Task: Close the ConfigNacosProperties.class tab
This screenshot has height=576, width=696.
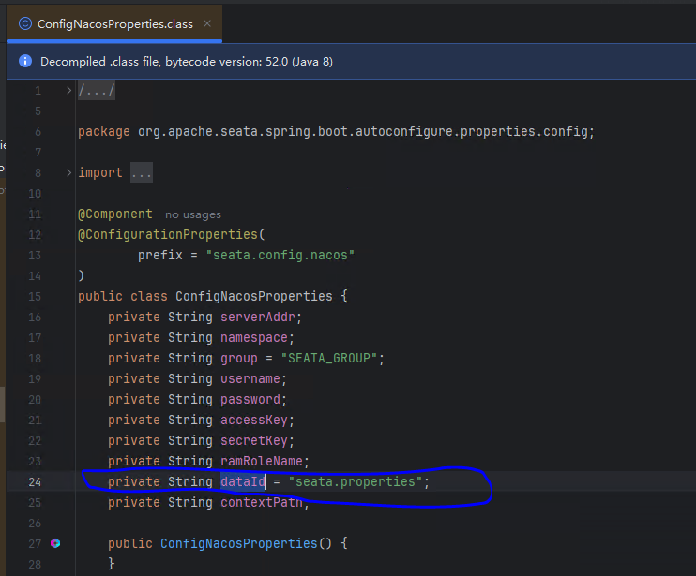Action: pos(207,24)
